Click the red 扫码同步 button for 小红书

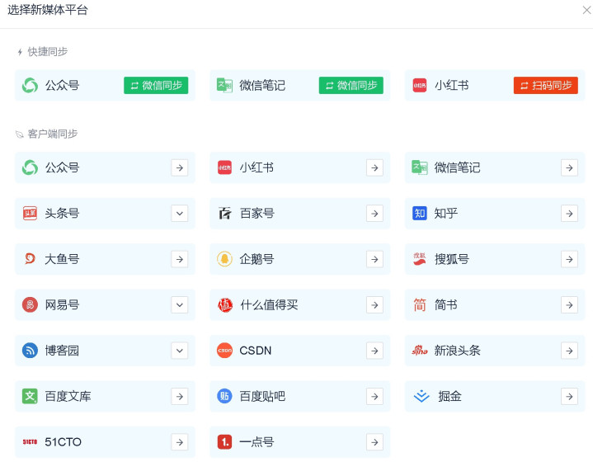pos(545,86)
